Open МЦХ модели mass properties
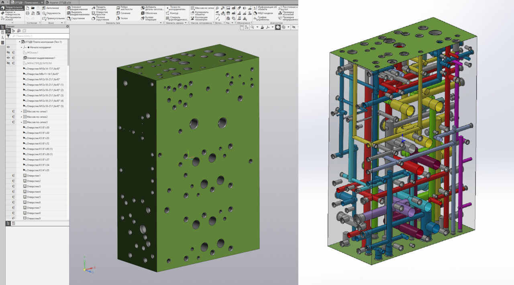The height and width of the screenshot is (285, 514). 263,13
